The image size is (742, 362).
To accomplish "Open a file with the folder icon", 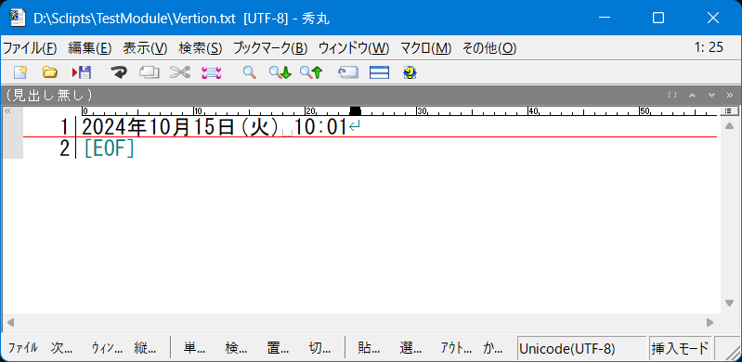I will click(x=50, y=72).
